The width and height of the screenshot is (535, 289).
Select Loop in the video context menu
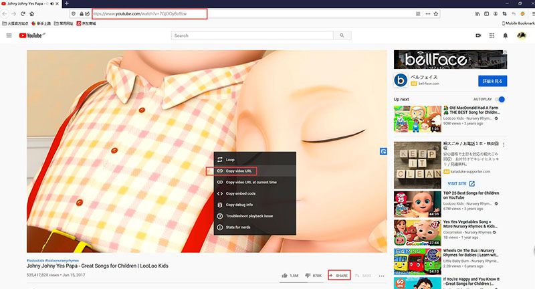tap(255, 159)
